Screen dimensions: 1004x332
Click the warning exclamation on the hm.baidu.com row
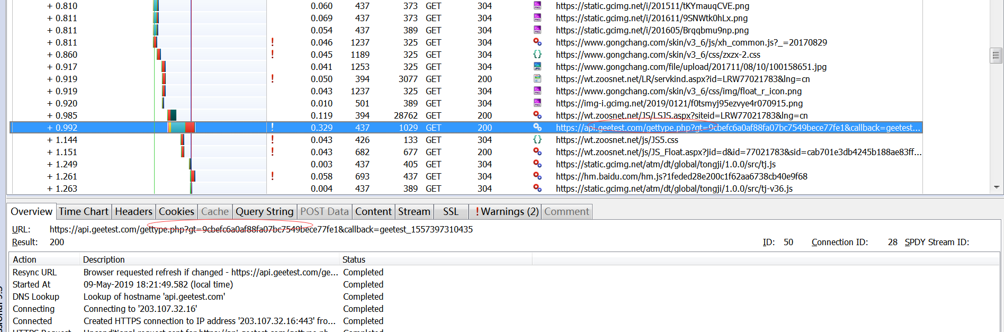(x=272, y=176)
